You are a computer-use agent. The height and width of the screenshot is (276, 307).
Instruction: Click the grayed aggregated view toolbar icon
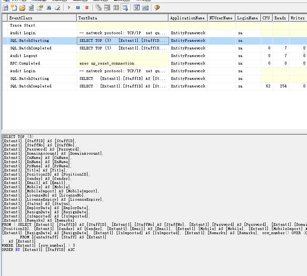107,8
